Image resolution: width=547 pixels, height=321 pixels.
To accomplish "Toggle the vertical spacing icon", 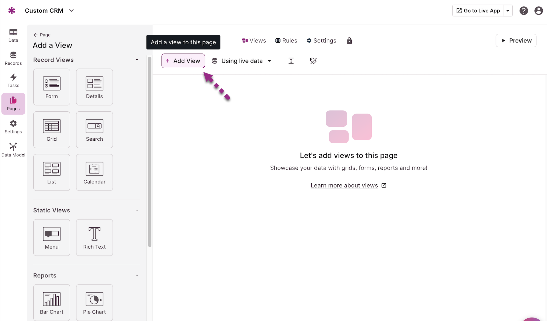I will coord(291,61).
